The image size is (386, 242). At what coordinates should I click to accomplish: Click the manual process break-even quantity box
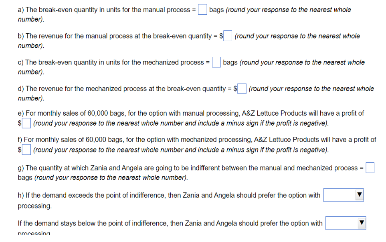202,9
